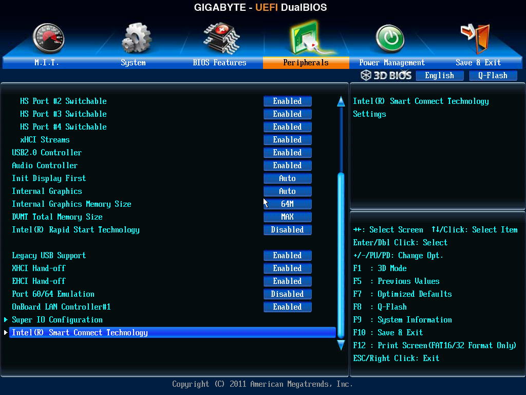Click the Power Management green power icon
Image resolution: width=526 pixels, height=395 pixels.
390,39
